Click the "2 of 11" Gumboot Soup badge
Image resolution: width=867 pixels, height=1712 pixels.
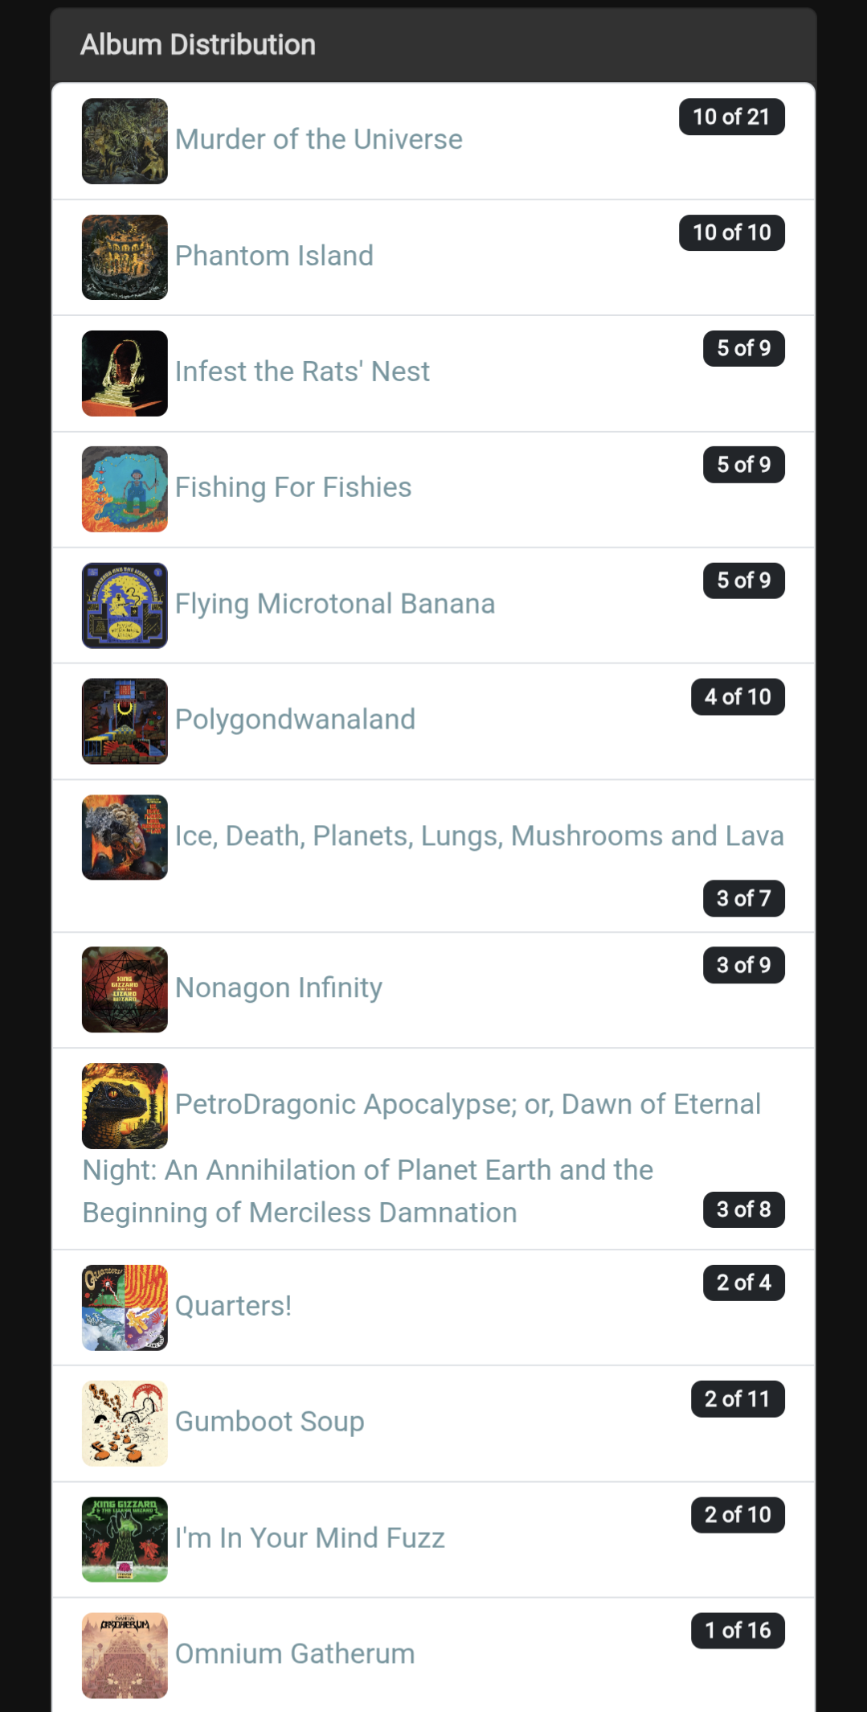[x=738, y=1399]
